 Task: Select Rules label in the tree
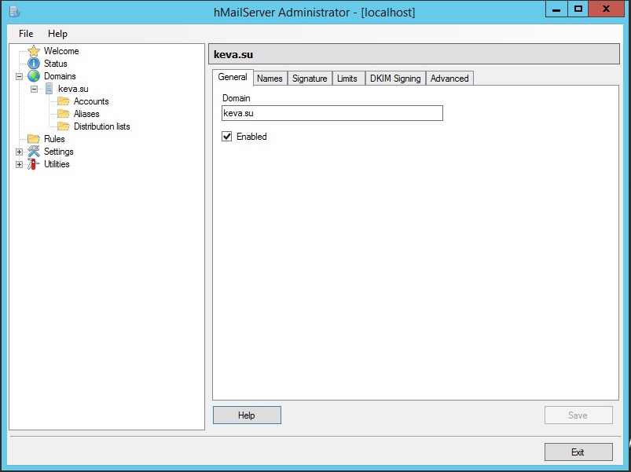[54, 139]
